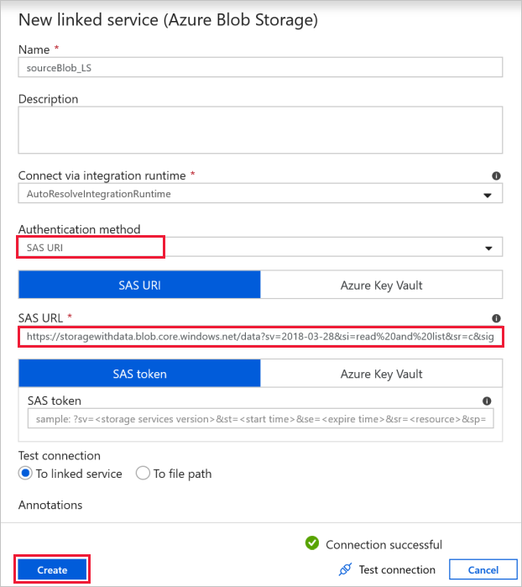Click the Test connection plug icon

(x=344, y=569)
